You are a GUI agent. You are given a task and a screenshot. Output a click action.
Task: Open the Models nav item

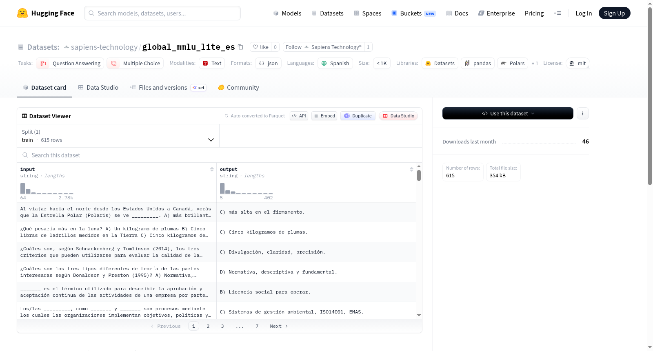tap(287, 13)
